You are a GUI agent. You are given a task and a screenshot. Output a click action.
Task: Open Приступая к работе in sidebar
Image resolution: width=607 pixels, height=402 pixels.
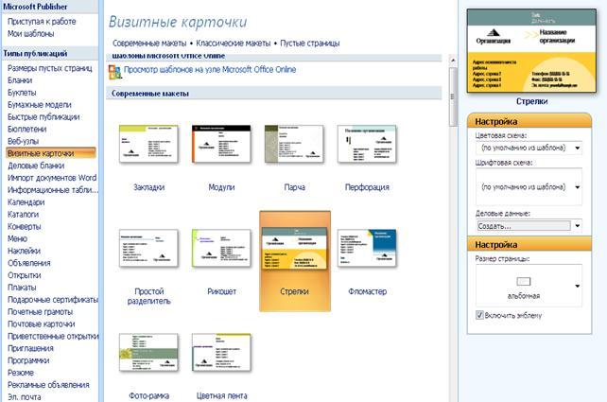point(42,22)
